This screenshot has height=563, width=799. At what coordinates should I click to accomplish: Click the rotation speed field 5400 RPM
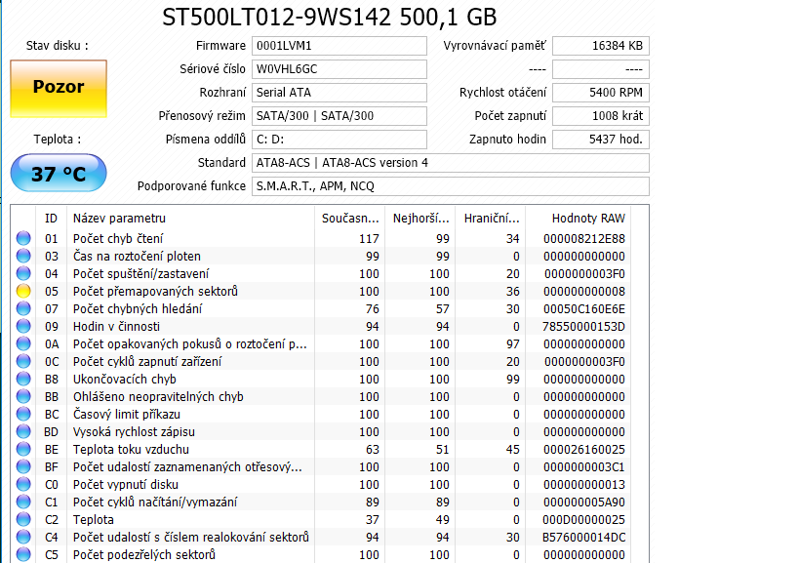pos(601,93)
